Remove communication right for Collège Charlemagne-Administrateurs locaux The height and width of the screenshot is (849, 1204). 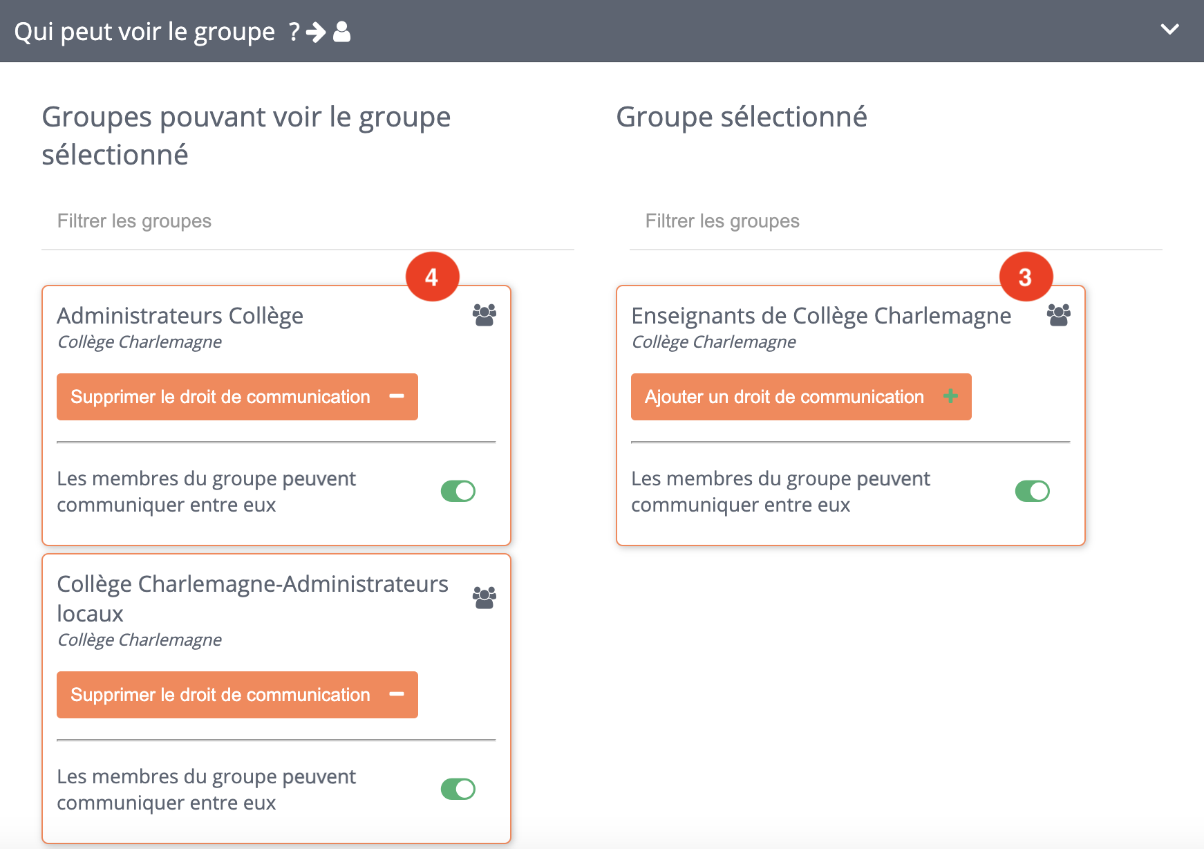237,695
